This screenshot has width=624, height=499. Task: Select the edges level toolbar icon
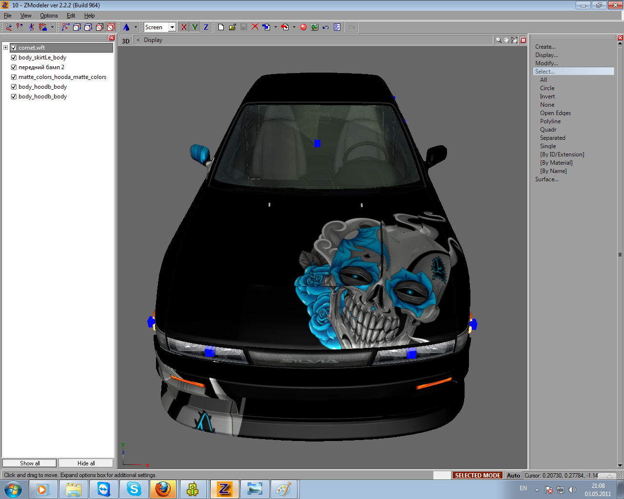19,27
